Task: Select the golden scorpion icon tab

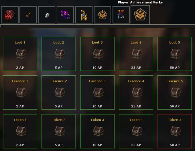Action: pyautogui.click(x=84, y=15)
